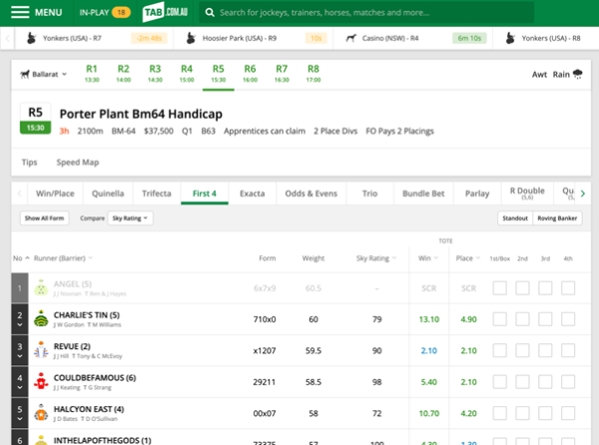Screen dimensions: 599x445
Task: Switch to race R6 16:00 tab
Action: pyautogui.click(x=251, y=74)
